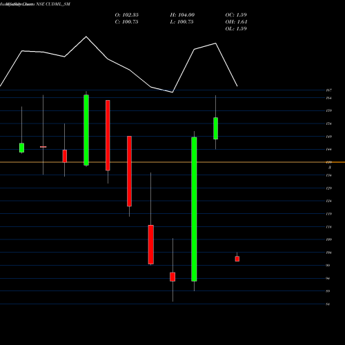Screen dimensions: 345x345
Task: Select the close value C: 100.75
Action: tap(126, 22)
